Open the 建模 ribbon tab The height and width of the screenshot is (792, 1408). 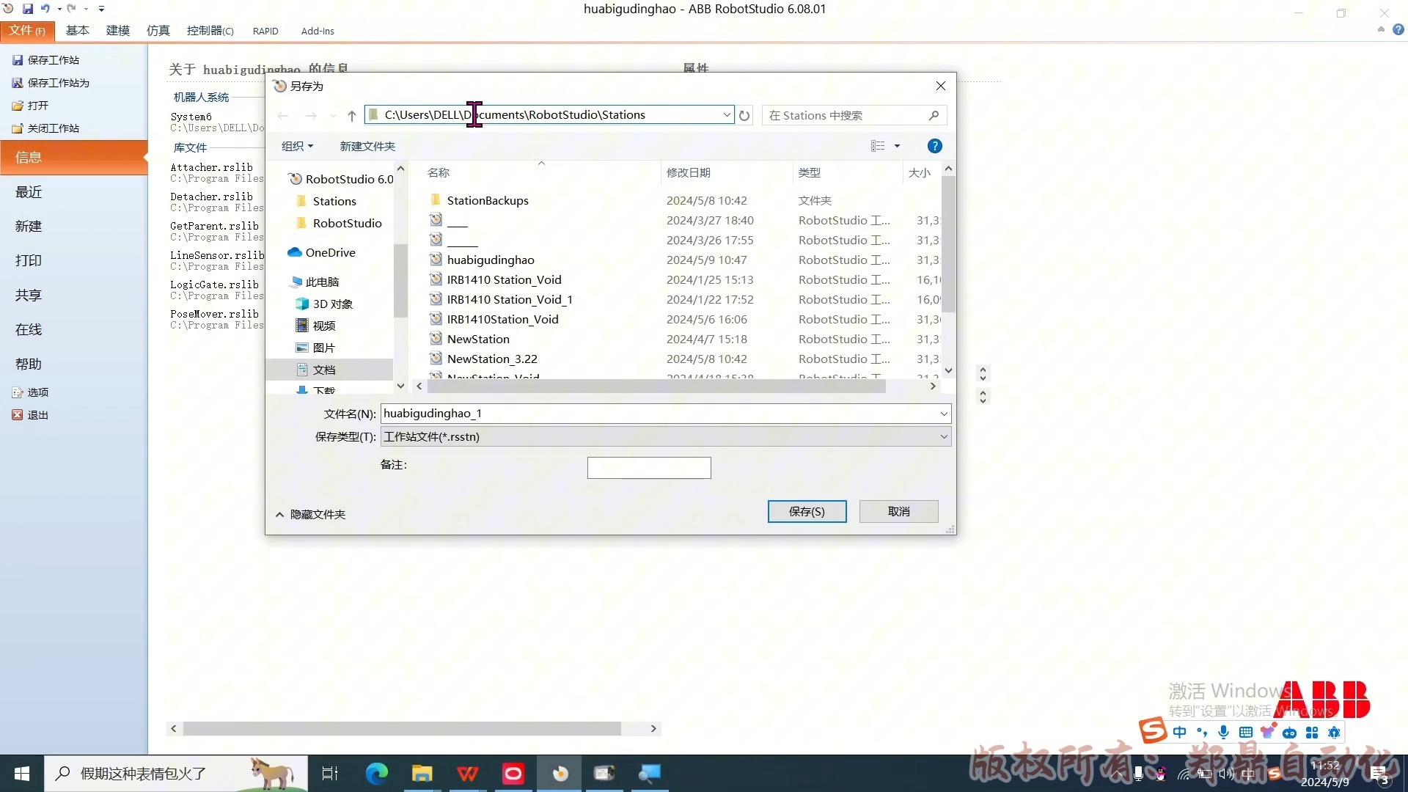pyautogui.click(x=118, y=31)
